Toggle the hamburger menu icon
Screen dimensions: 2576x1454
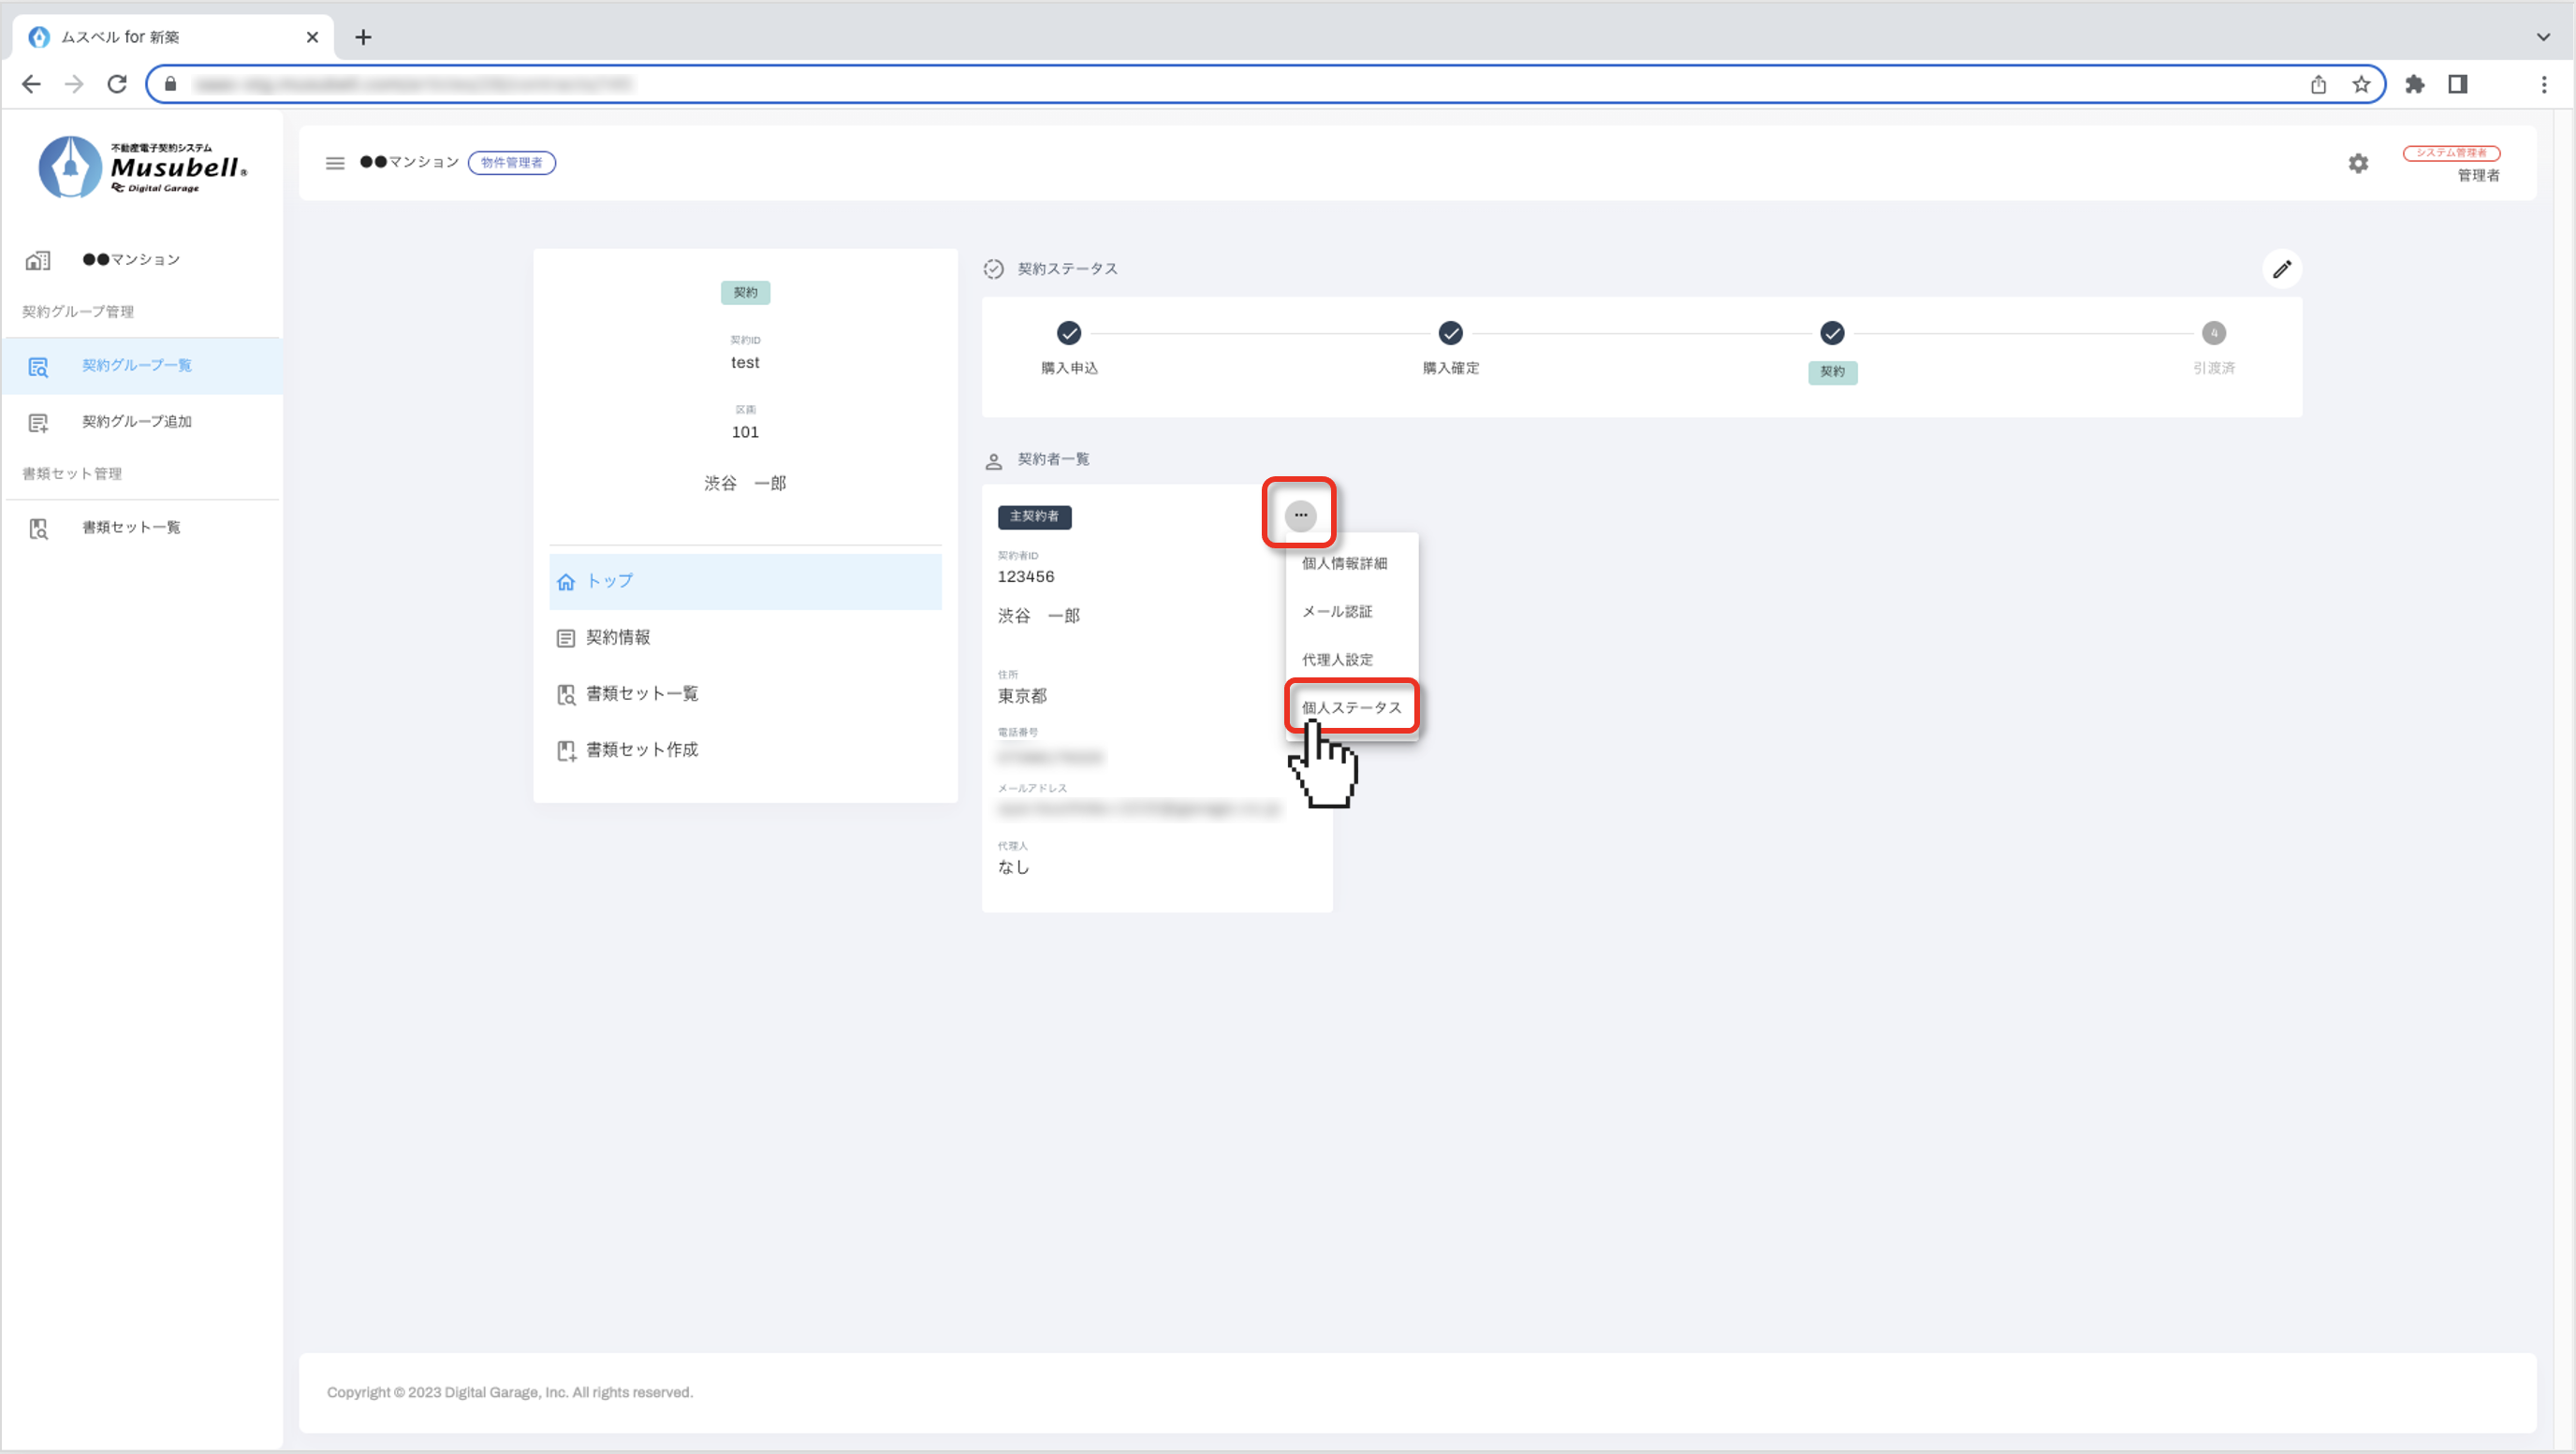coord(335,163)
